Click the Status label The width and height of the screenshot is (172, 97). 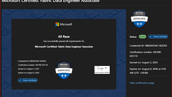pos(133,37)
